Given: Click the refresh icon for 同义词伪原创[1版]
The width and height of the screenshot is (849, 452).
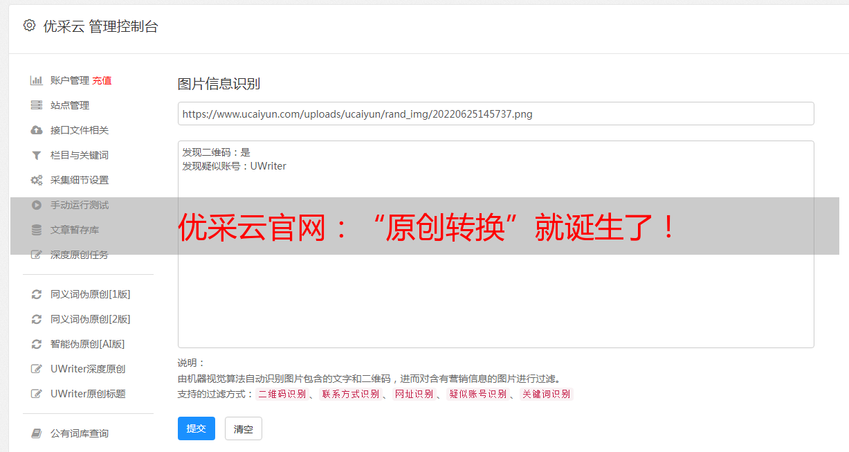Looking at the screenshot, I should [x=37, y=294].
